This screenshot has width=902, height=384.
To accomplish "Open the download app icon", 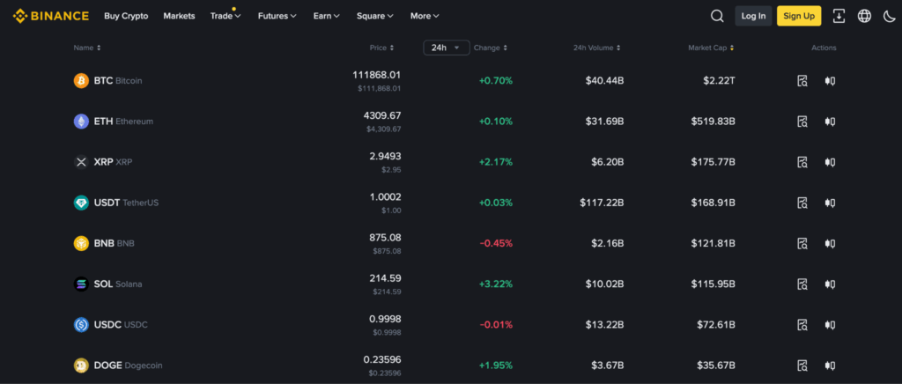I will (x=838, y=16).
